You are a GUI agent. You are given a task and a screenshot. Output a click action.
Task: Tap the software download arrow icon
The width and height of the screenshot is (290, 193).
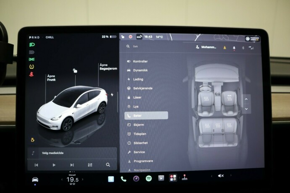coord(225,48)
